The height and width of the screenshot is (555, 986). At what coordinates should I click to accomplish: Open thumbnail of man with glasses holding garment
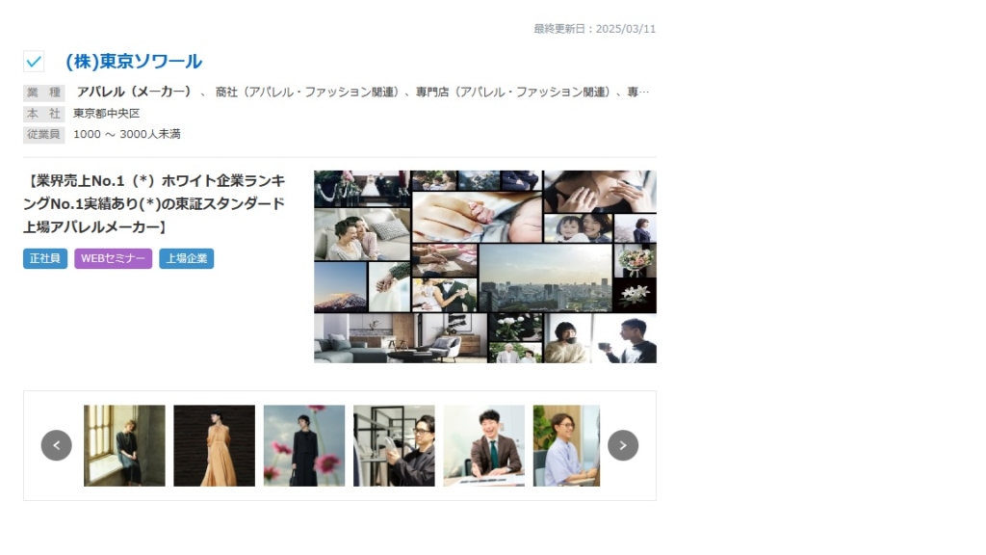click(x=394, y=445)
